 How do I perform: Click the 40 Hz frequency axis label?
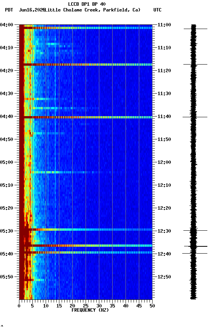tap(126, 306)
